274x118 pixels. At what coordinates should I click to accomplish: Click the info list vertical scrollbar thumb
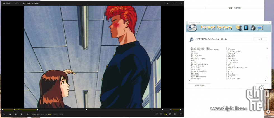(268, 58)
